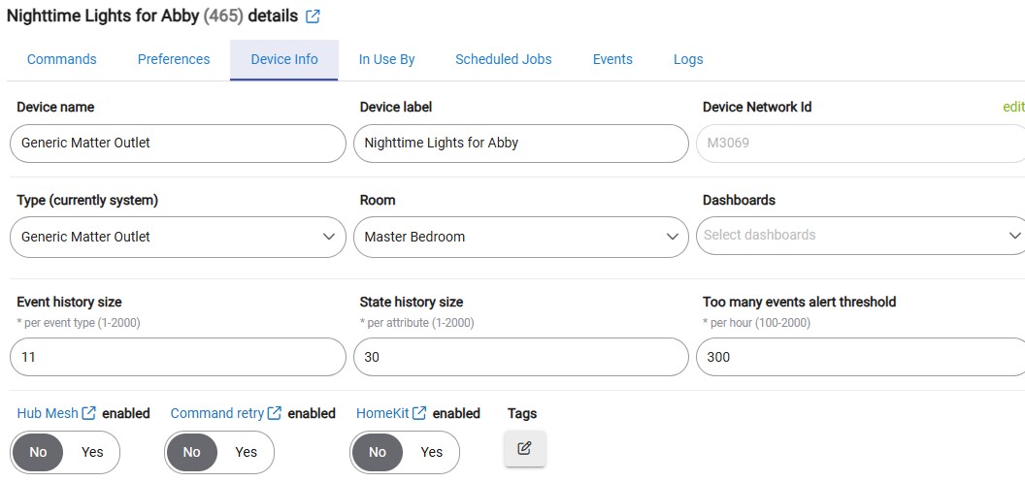1025x482 pixels.
Task: Click the green edit link for Network Id
Action: coord(1013,107)
